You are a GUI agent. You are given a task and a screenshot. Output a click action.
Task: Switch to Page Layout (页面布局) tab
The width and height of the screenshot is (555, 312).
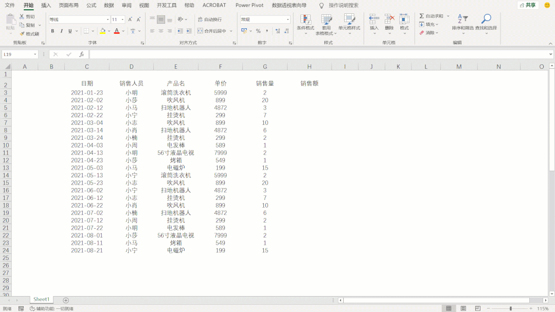click(68, 5)
